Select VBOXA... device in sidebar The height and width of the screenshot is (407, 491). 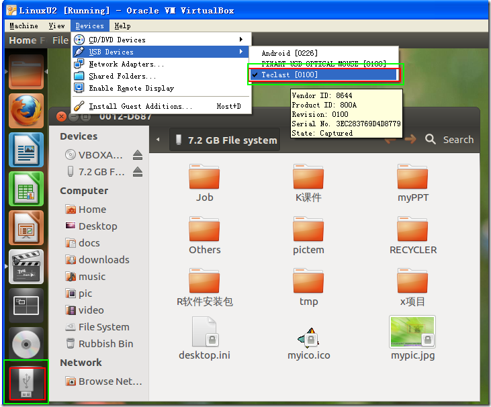pos(93,155)
